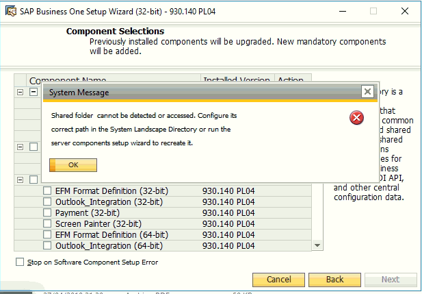Close the System Message dialog
This screenshot has height=294, width=422.
(367, 91)
